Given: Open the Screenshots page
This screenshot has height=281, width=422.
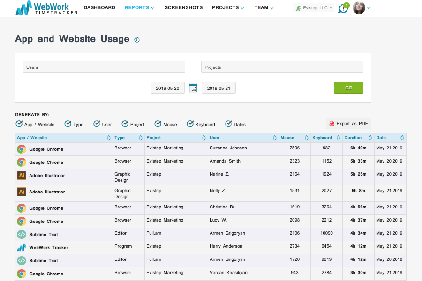Looking at the screenshot, I should (183, 8).
